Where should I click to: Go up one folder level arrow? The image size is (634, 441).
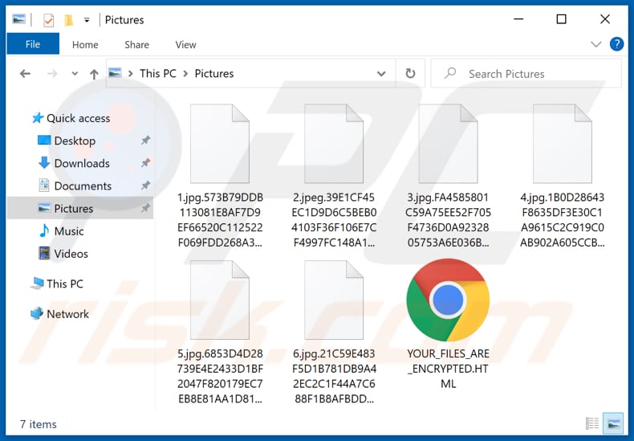pyautogui.click(x=94, y=74)
